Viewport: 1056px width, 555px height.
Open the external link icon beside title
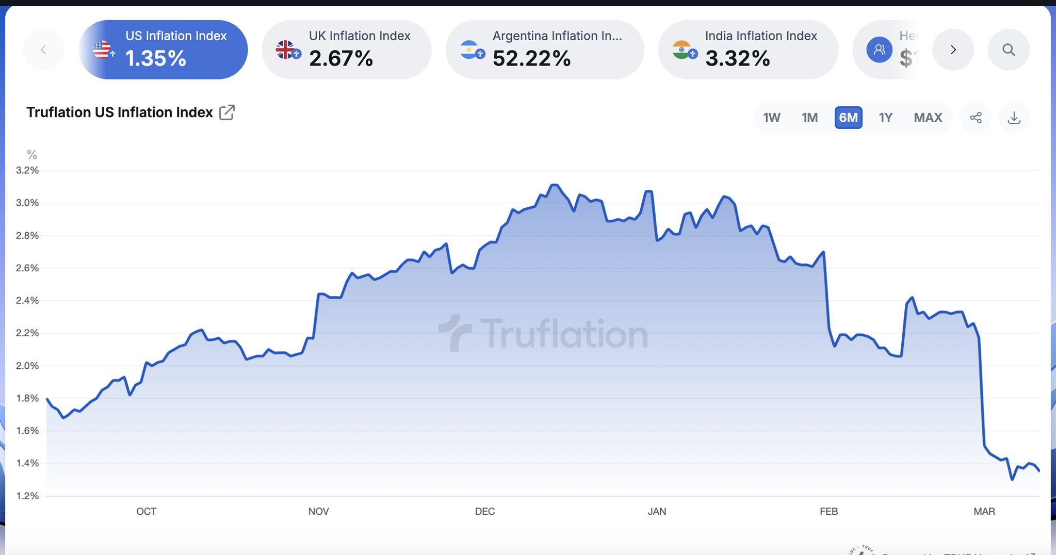click(227, 112)
